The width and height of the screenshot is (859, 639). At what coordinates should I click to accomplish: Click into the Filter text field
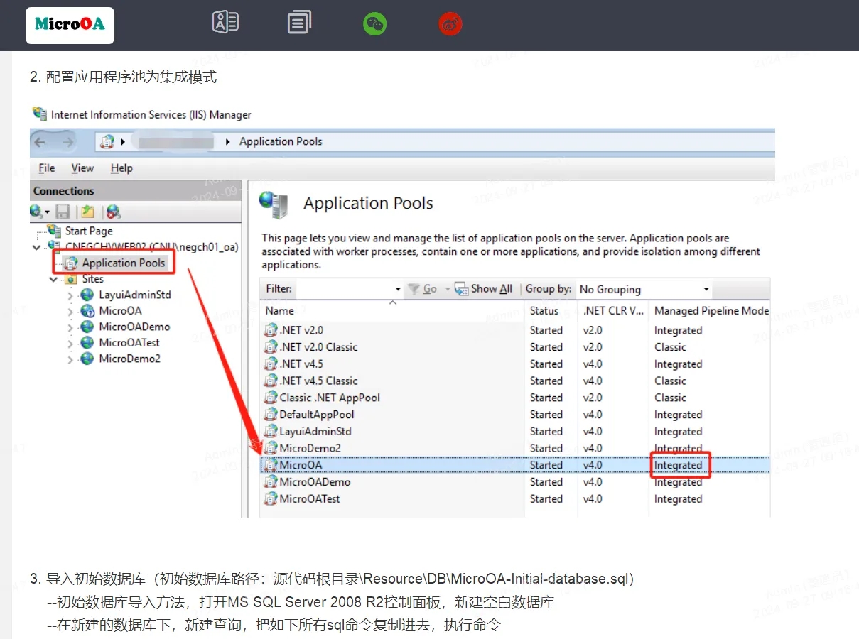pyautogui.click(x=344, y=290)
